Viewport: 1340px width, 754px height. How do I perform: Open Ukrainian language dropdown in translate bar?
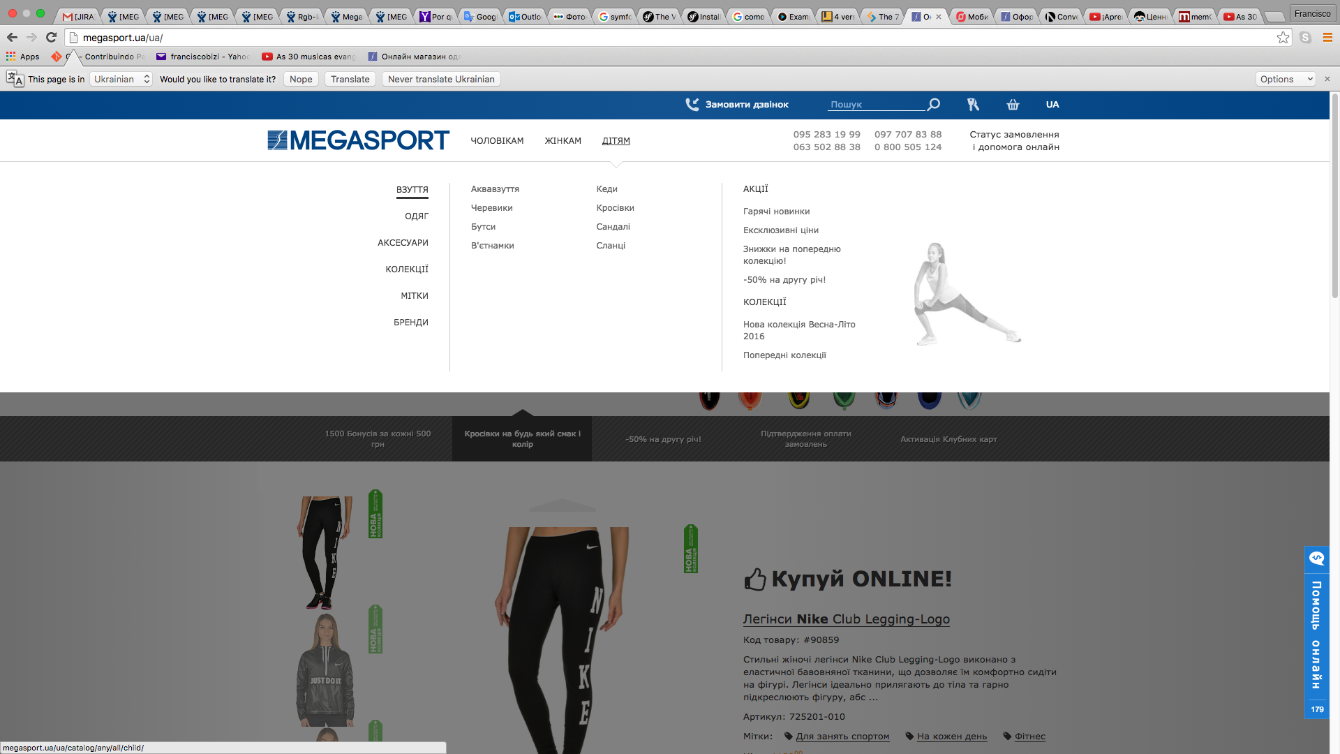pos(121,79)
